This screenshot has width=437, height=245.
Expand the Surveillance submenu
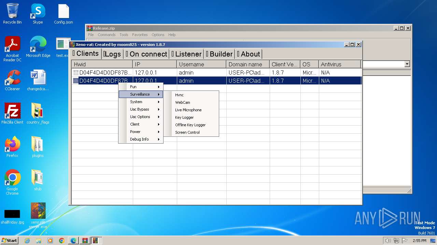141,94
